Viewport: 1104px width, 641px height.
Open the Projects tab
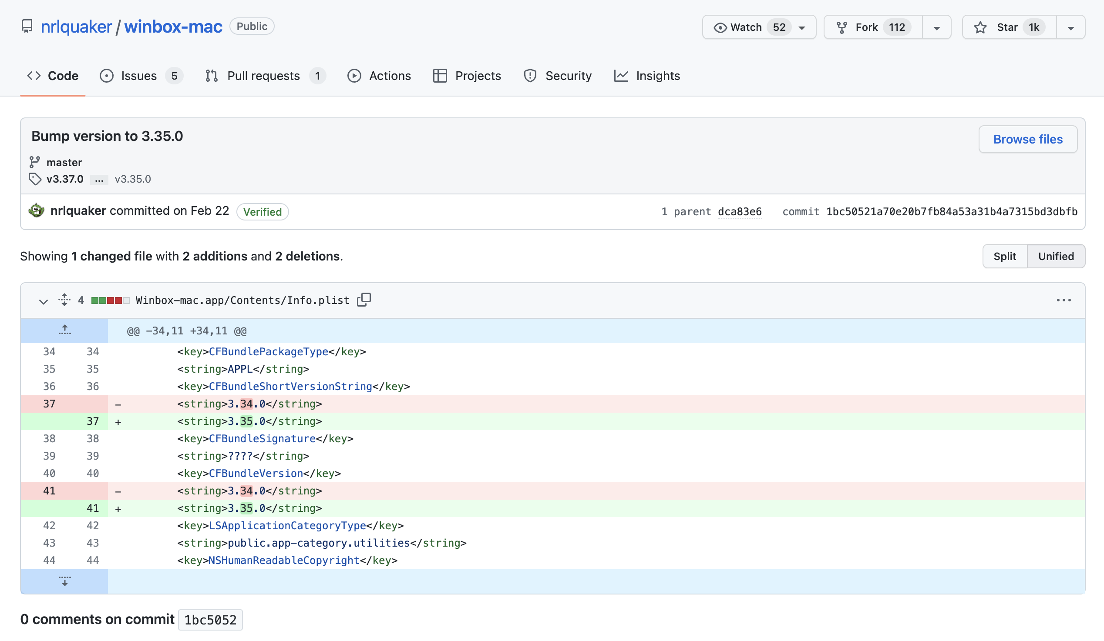click(x=467, y=76)
